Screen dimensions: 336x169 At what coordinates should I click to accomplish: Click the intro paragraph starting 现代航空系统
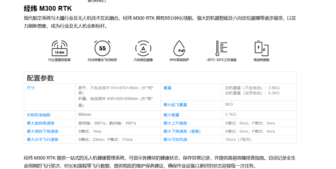160,22
